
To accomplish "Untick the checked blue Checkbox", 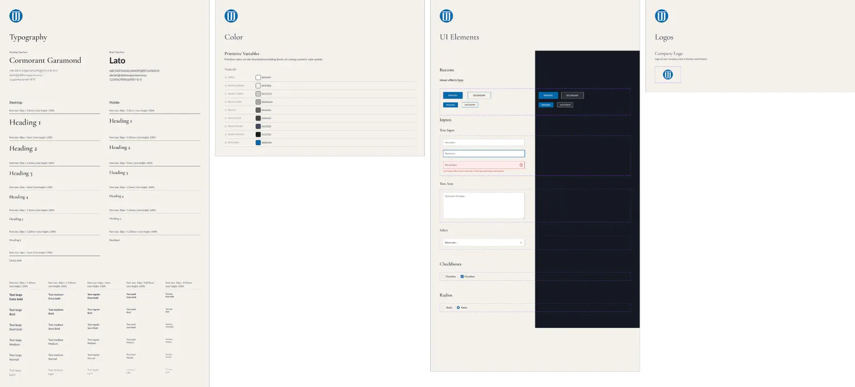I will 462,277.
